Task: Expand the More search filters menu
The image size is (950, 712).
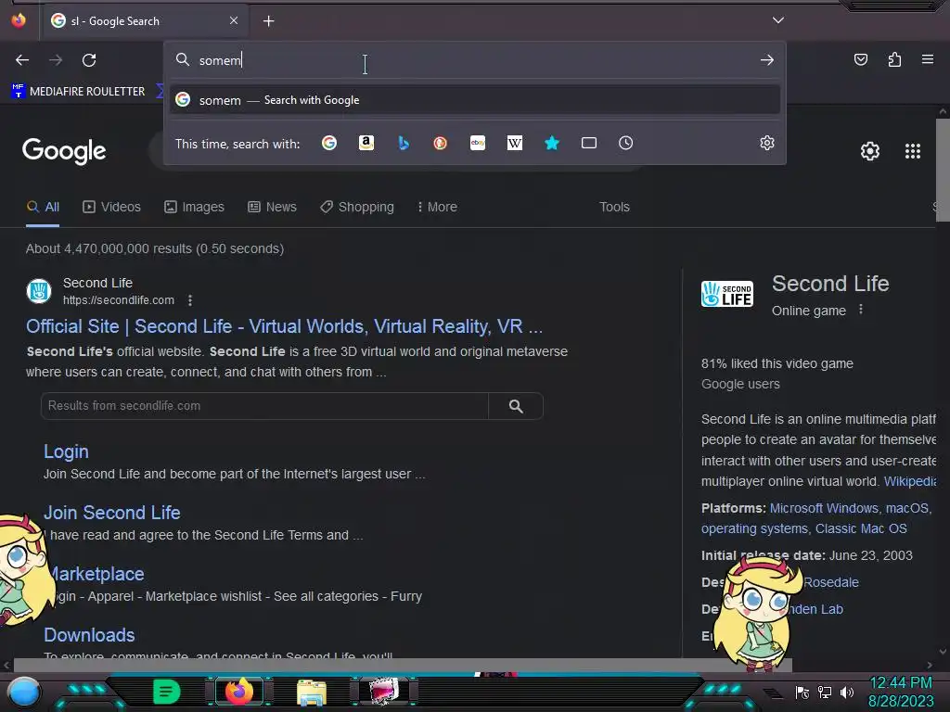Action: pyautogui.click(x=437, y=207)
